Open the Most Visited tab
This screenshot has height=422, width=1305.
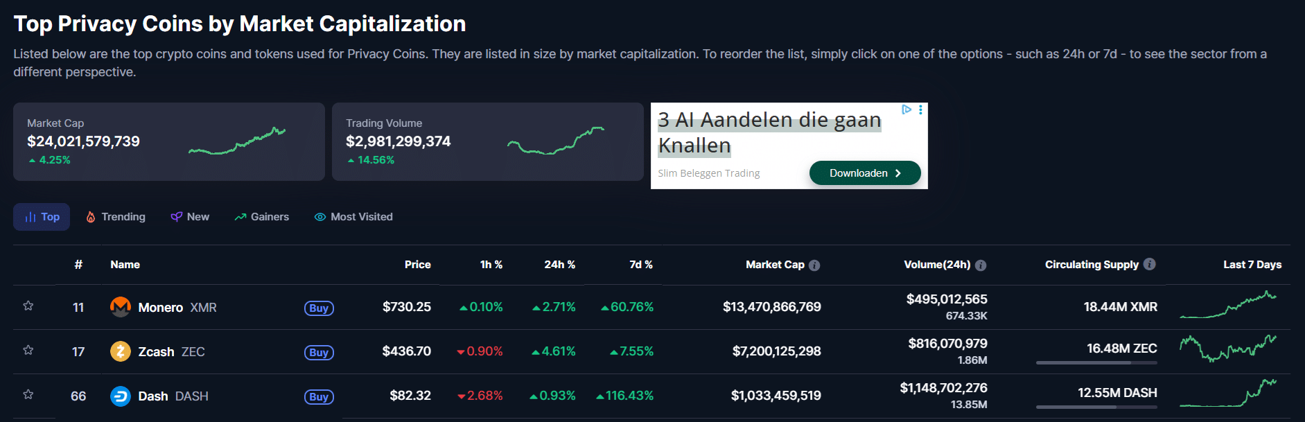353,217
